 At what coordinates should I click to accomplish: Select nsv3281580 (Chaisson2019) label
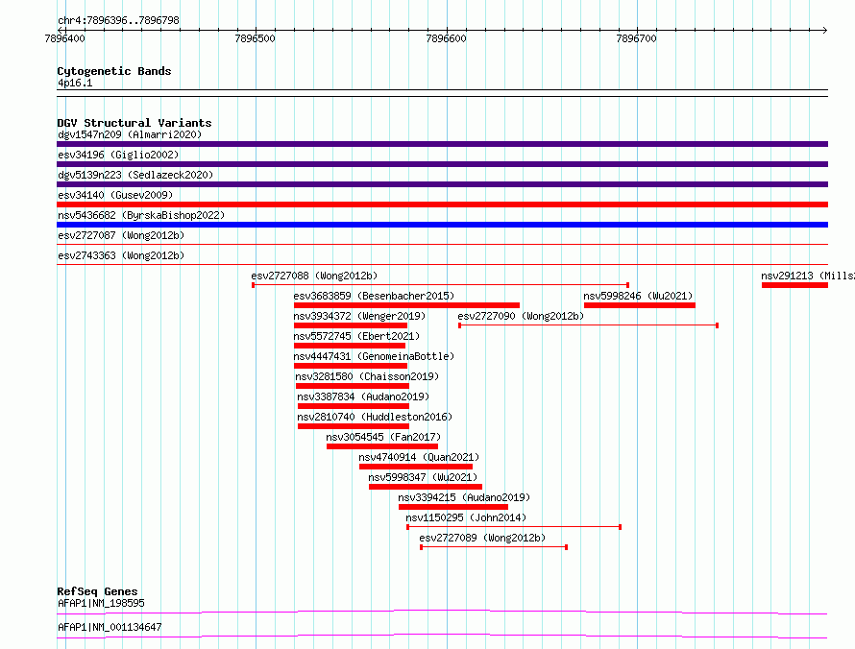pos(367,376)
